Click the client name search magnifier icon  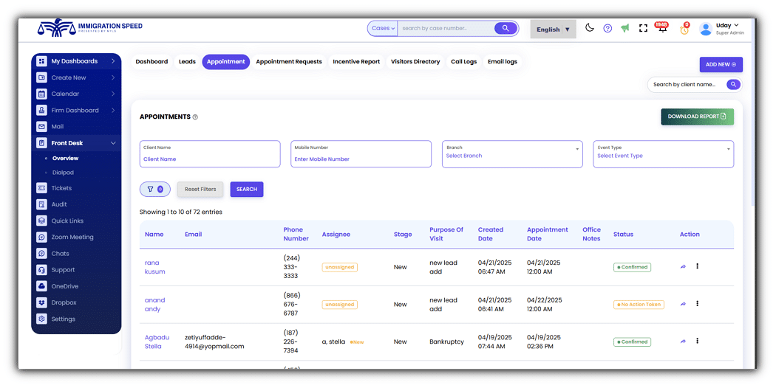click(733, 85)
